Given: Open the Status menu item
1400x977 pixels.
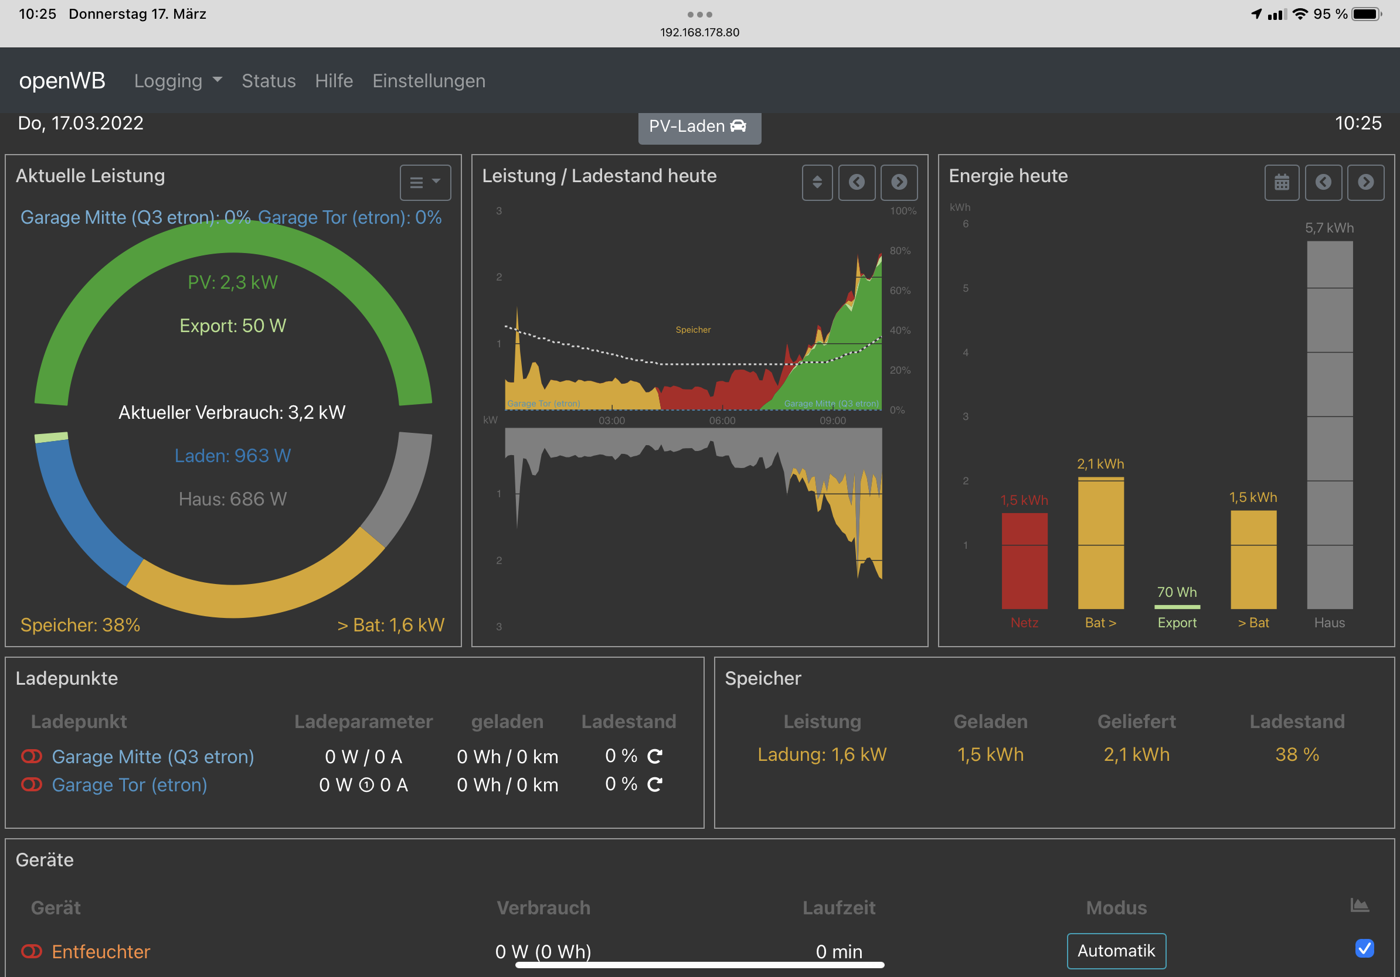Looking at the screenshot, I should pyautogui.click(x=269, y=81).
